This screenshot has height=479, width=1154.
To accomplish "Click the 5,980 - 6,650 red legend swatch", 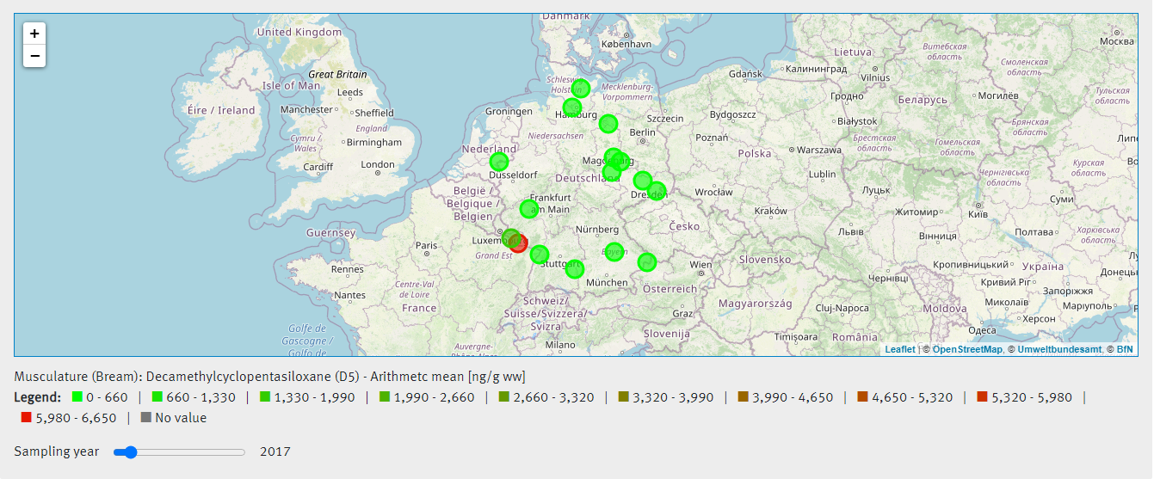I will click(x=26, y=418).
